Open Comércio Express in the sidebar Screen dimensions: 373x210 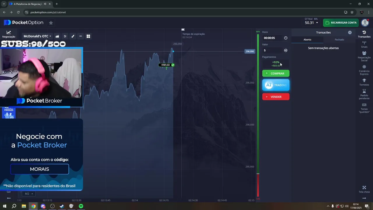click(x=364, y=70)
